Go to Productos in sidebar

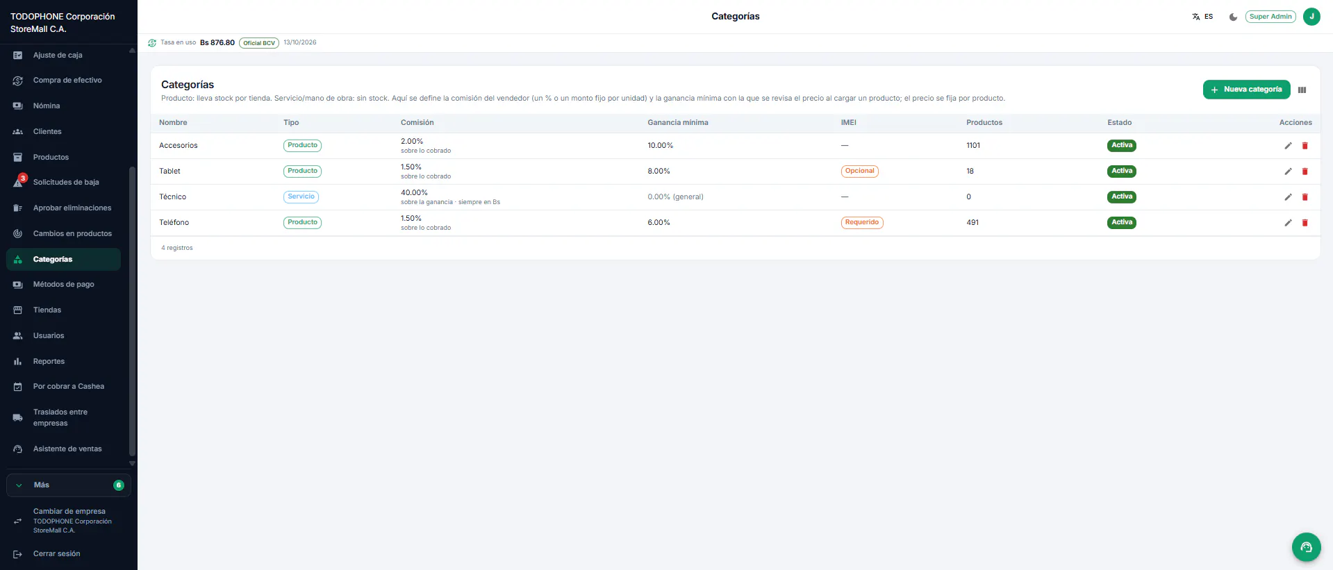point(64,158)
